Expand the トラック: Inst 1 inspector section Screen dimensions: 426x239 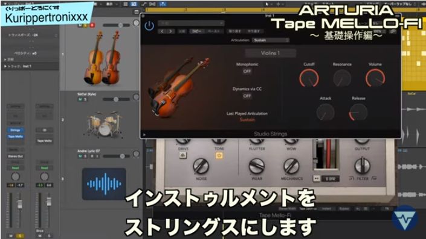click(5, 66)
